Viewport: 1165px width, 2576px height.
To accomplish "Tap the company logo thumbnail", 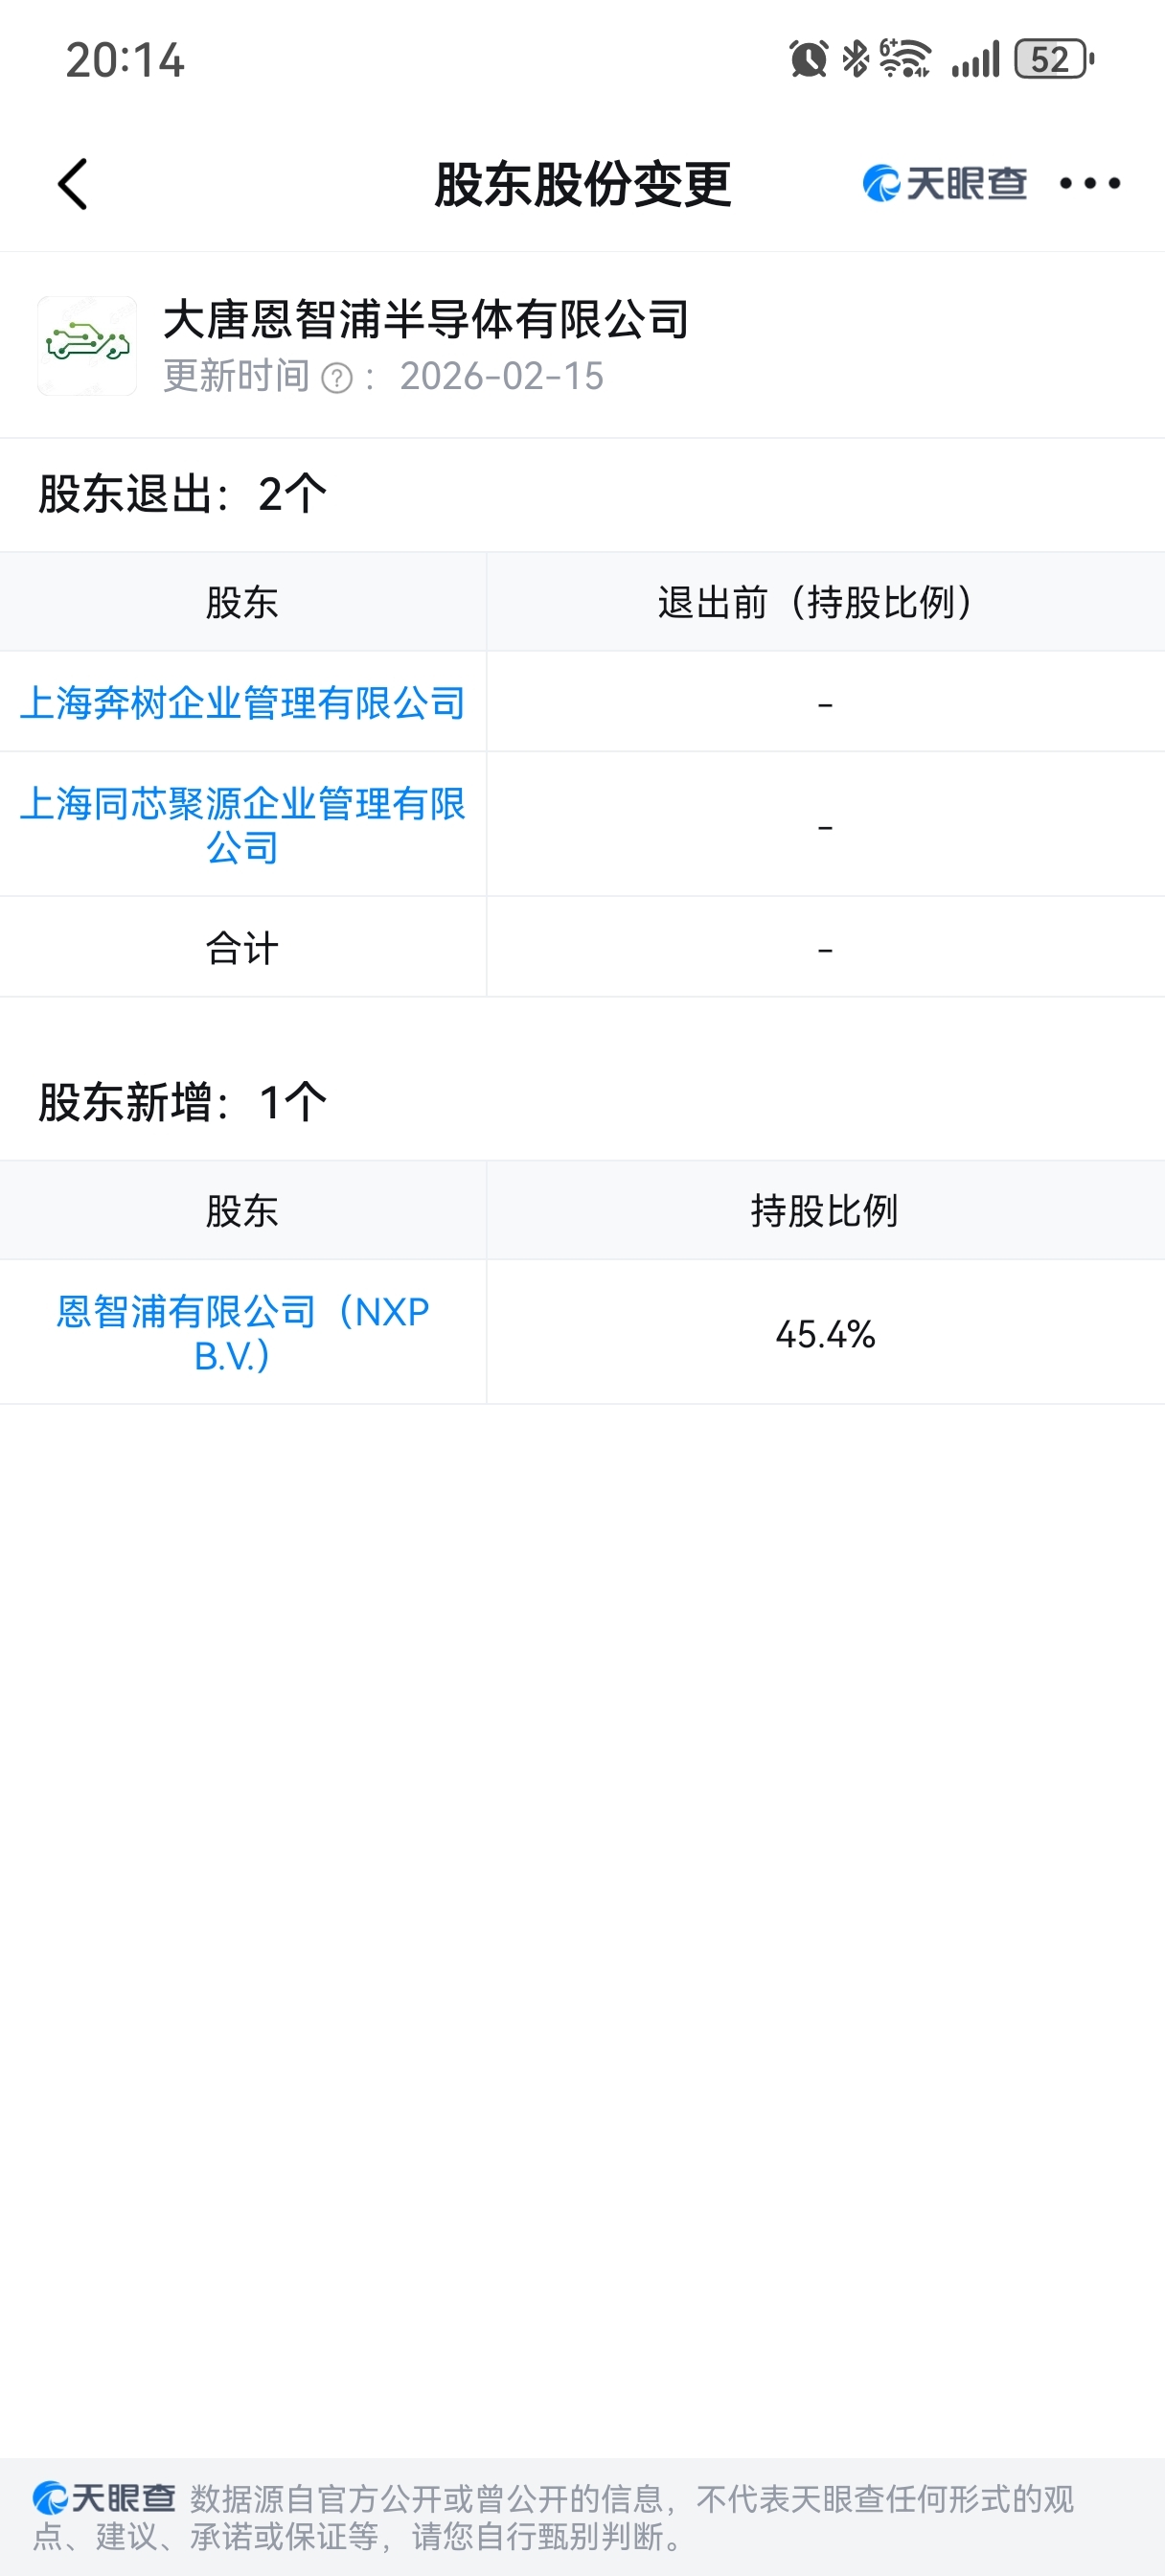I will point(87,346).
